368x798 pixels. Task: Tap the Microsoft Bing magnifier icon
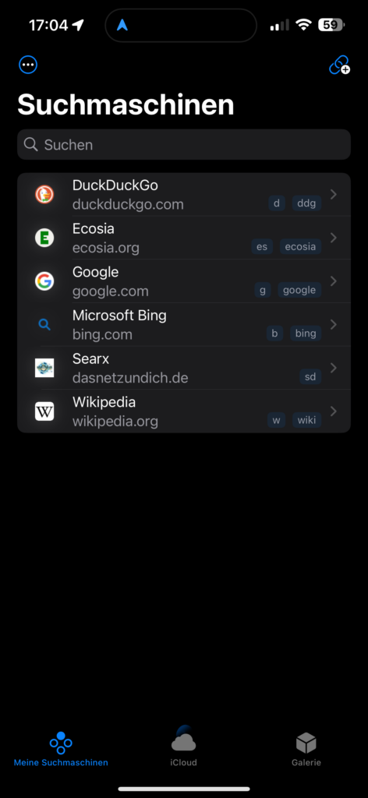(x=44, y=324)
